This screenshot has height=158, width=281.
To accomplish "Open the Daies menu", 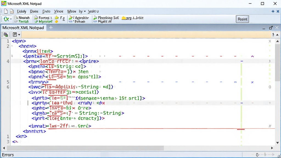I will coord(34,11).
